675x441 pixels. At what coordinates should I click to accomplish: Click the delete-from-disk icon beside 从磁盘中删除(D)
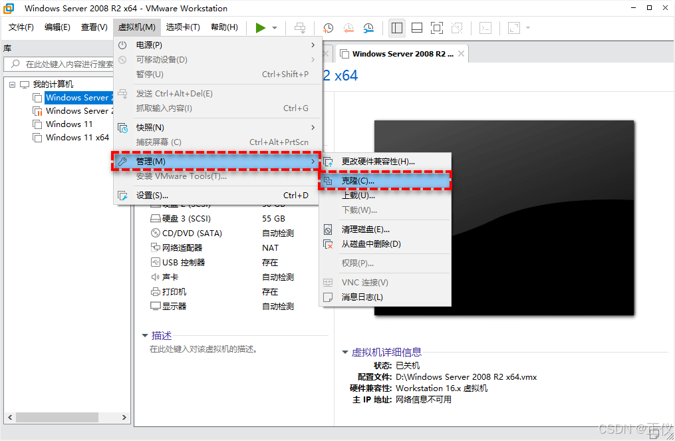328,244
